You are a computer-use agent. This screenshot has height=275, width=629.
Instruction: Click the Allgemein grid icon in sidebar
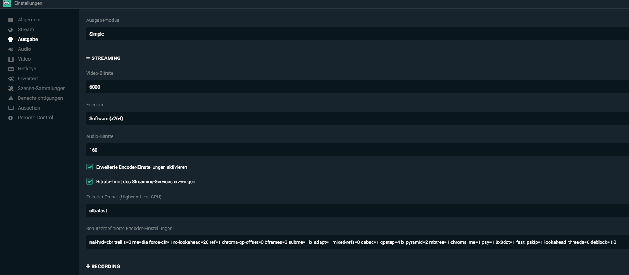pos(11,20)
